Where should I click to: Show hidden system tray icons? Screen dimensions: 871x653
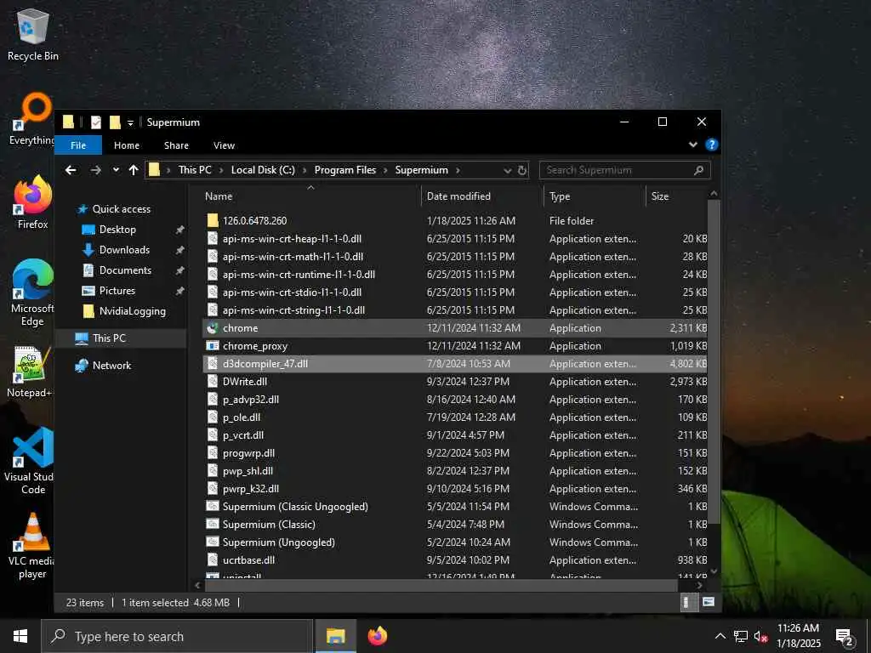coord(720,636)
